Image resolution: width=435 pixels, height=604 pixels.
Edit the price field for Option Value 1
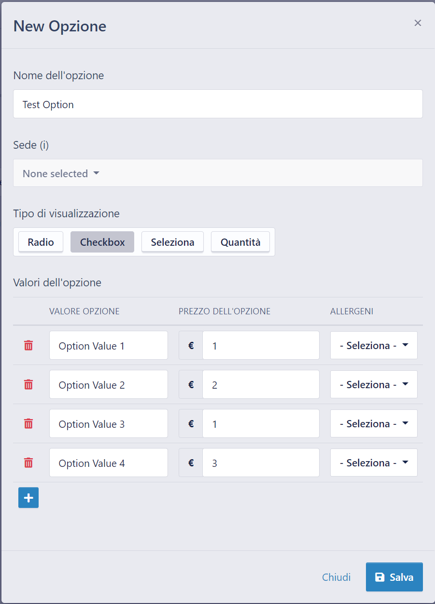coord(261,345)
